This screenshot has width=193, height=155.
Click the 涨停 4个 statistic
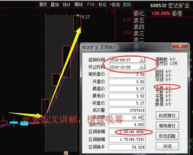[x=163, y=100]
